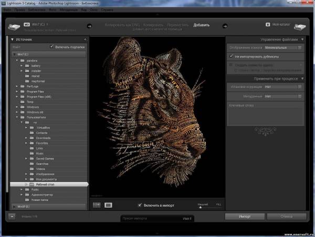Open Установки коррекции dropdown
Image resolution: width=315 pixels, height=237 pixels.
pos(283,87)
